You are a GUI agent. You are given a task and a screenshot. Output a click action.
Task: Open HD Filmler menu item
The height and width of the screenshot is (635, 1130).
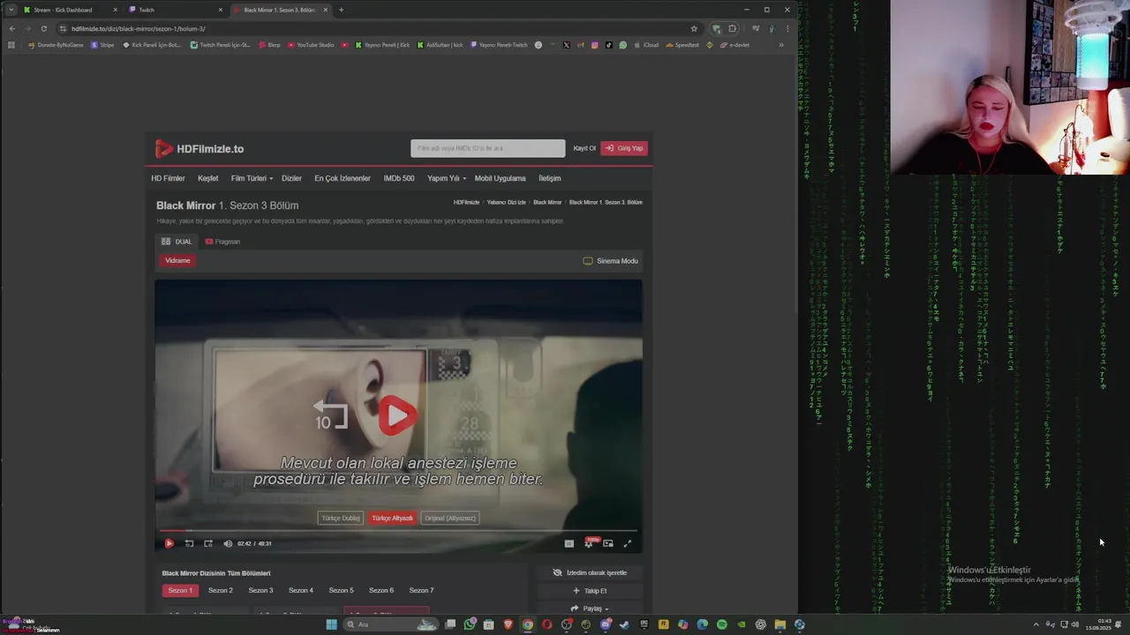click(168, 178)
